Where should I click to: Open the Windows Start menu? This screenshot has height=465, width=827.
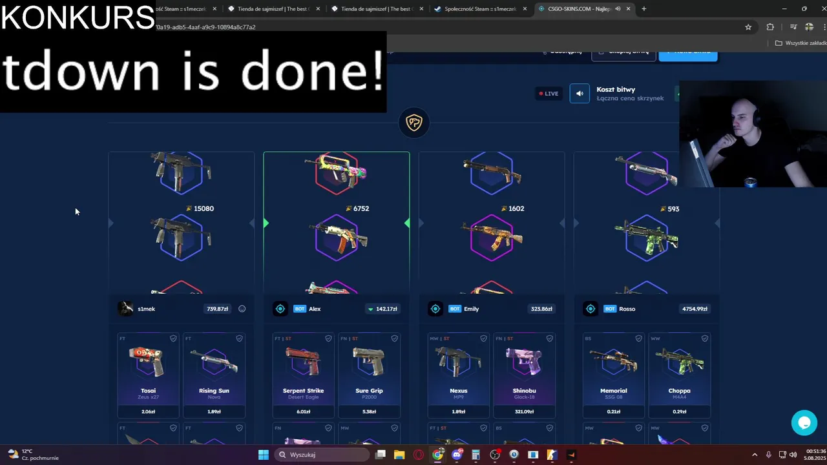coord(264,455)
